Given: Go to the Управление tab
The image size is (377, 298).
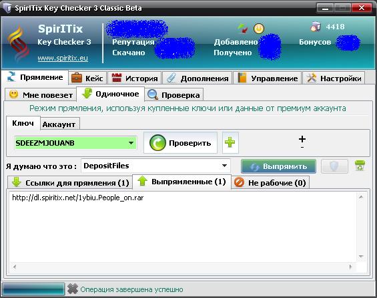Looking at the screenshot, I should 268,78.
